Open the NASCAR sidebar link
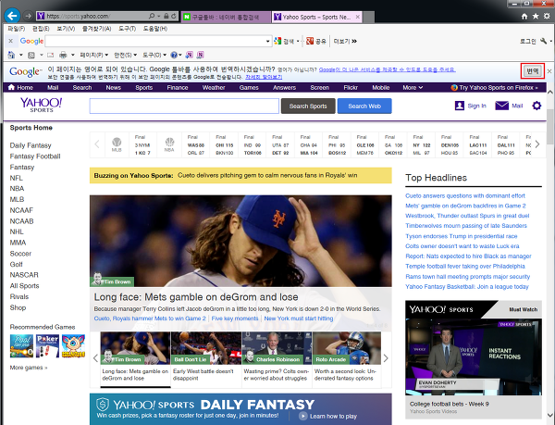Viewport: 555px width, 425px height. coord(24,275)
